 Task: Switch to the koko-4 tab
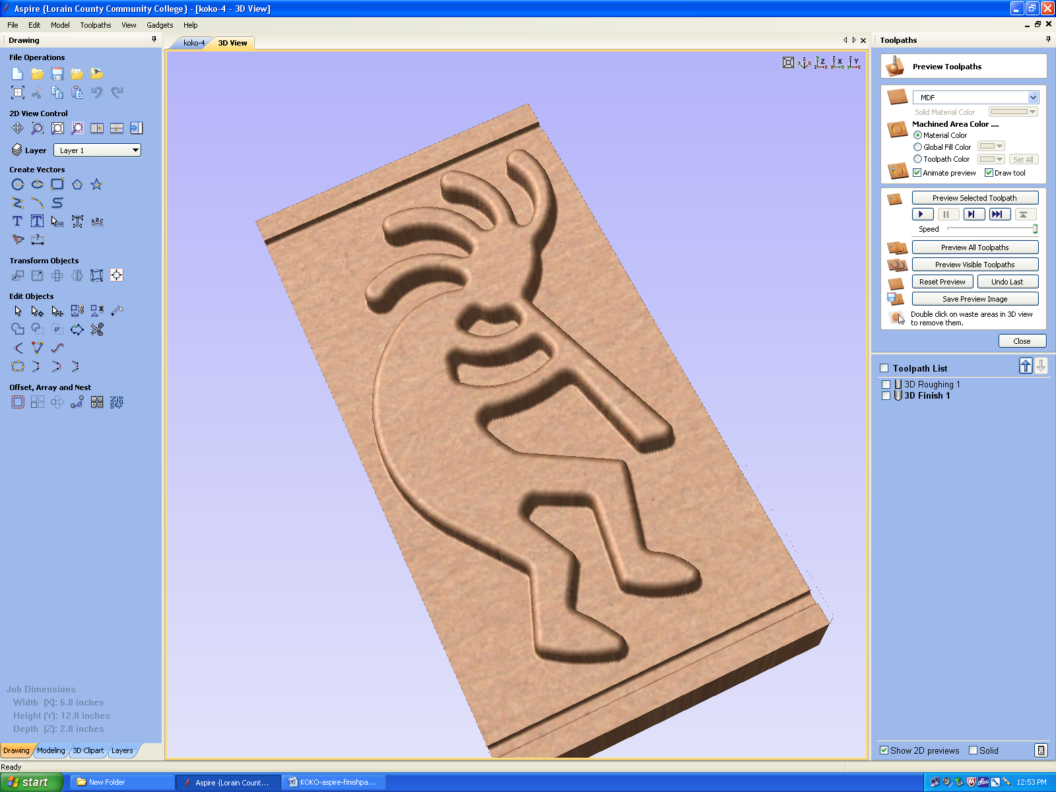(194, 43)
